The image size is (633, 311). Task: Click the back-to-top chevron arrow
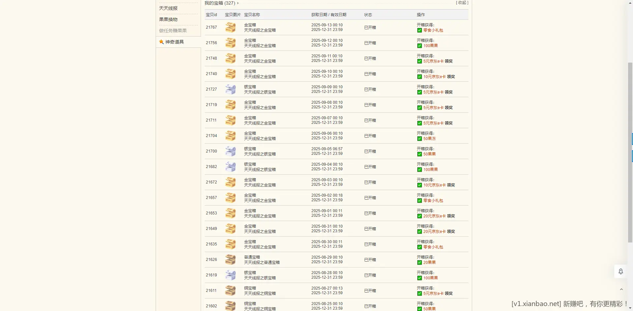point(621,290)
